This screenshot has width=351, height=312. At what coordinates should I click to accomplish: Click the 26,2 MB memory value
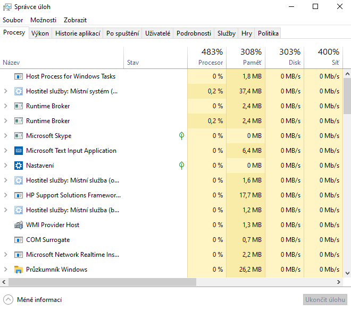[250, 270]
